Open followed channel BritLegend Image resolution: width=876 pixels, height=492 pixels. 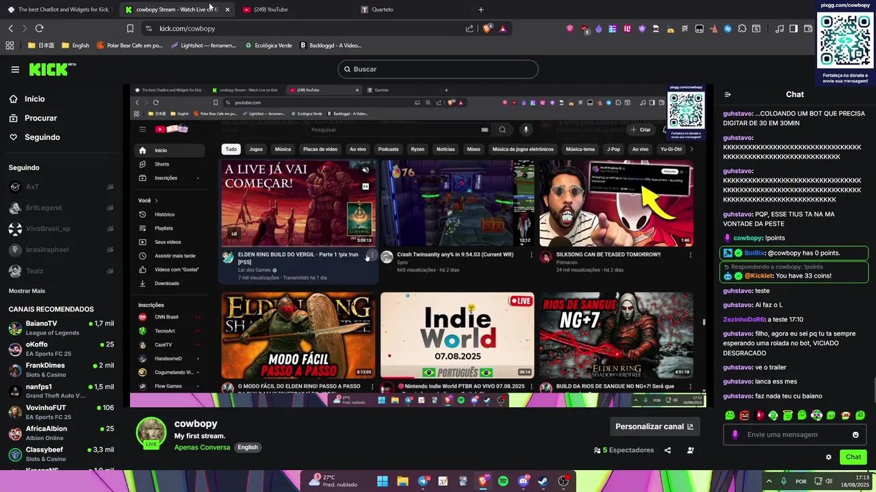60,208
